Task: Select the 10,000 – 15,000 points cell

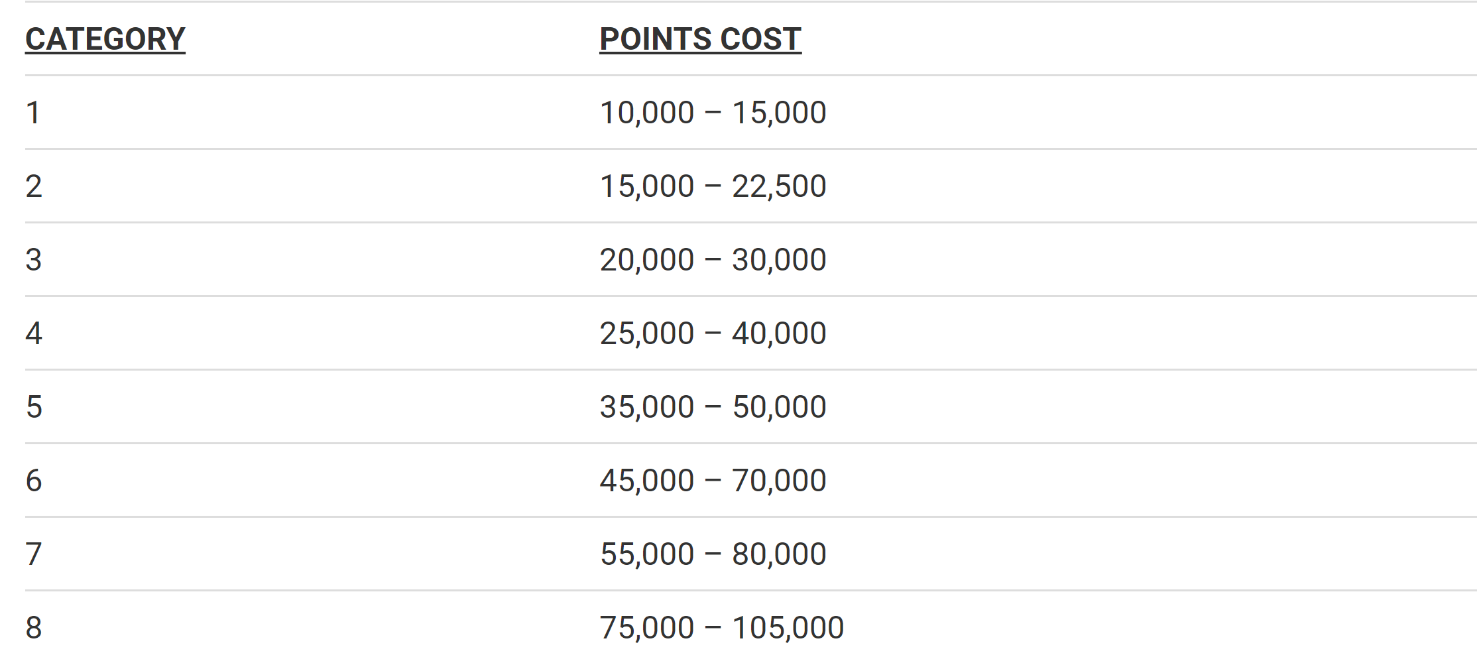Action: pyautogui.click(x=713, y=113)
